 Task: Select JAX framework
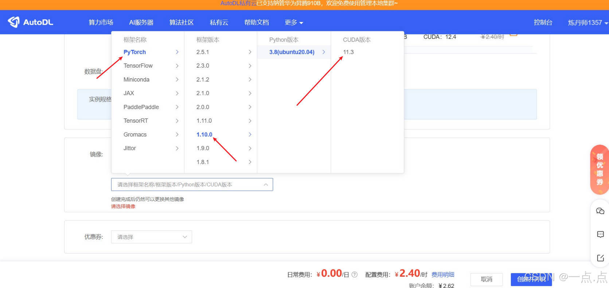click(x=148, y=93)
